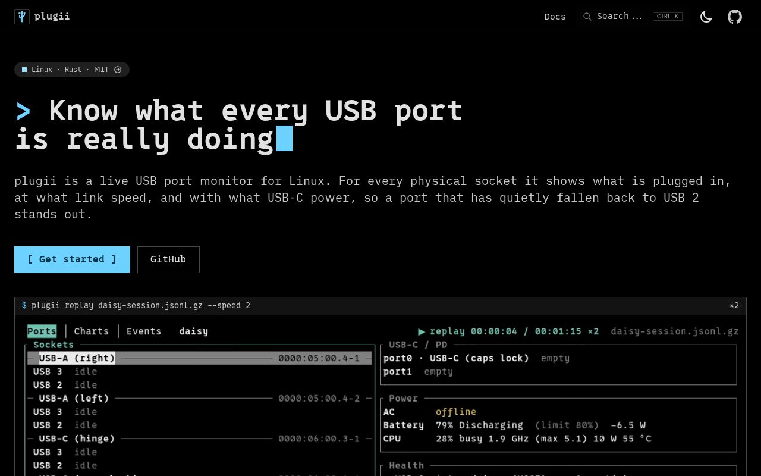This screenshot has width=761, height=476.
Task: Click the Linux · Rust · MIT badge
Action: [x=72, y=70]
